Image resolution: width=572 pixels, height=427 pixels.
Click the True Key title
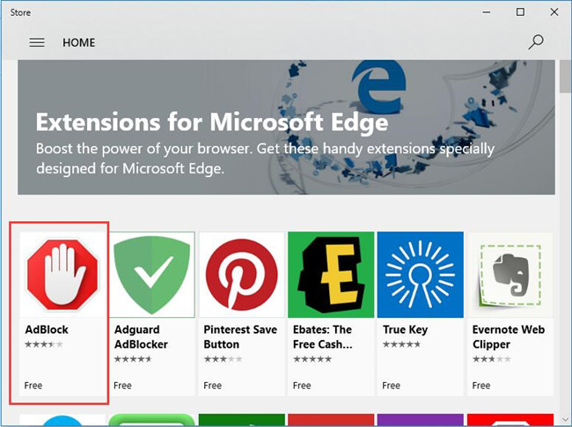coord(405,330)
